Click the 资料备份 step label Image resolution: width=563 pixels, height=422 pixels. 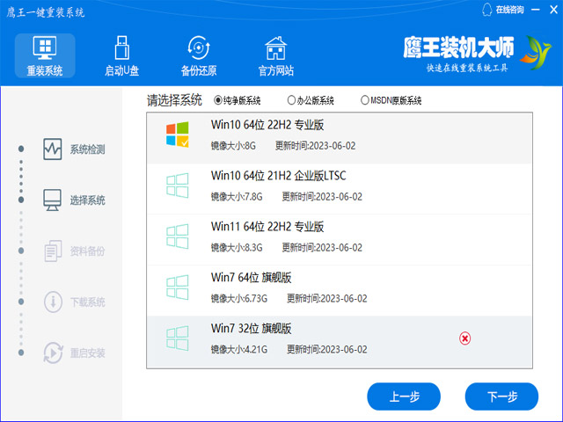[x=88, y=251]
